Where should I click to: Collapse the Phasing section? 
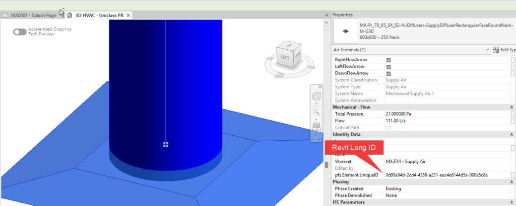512,182
